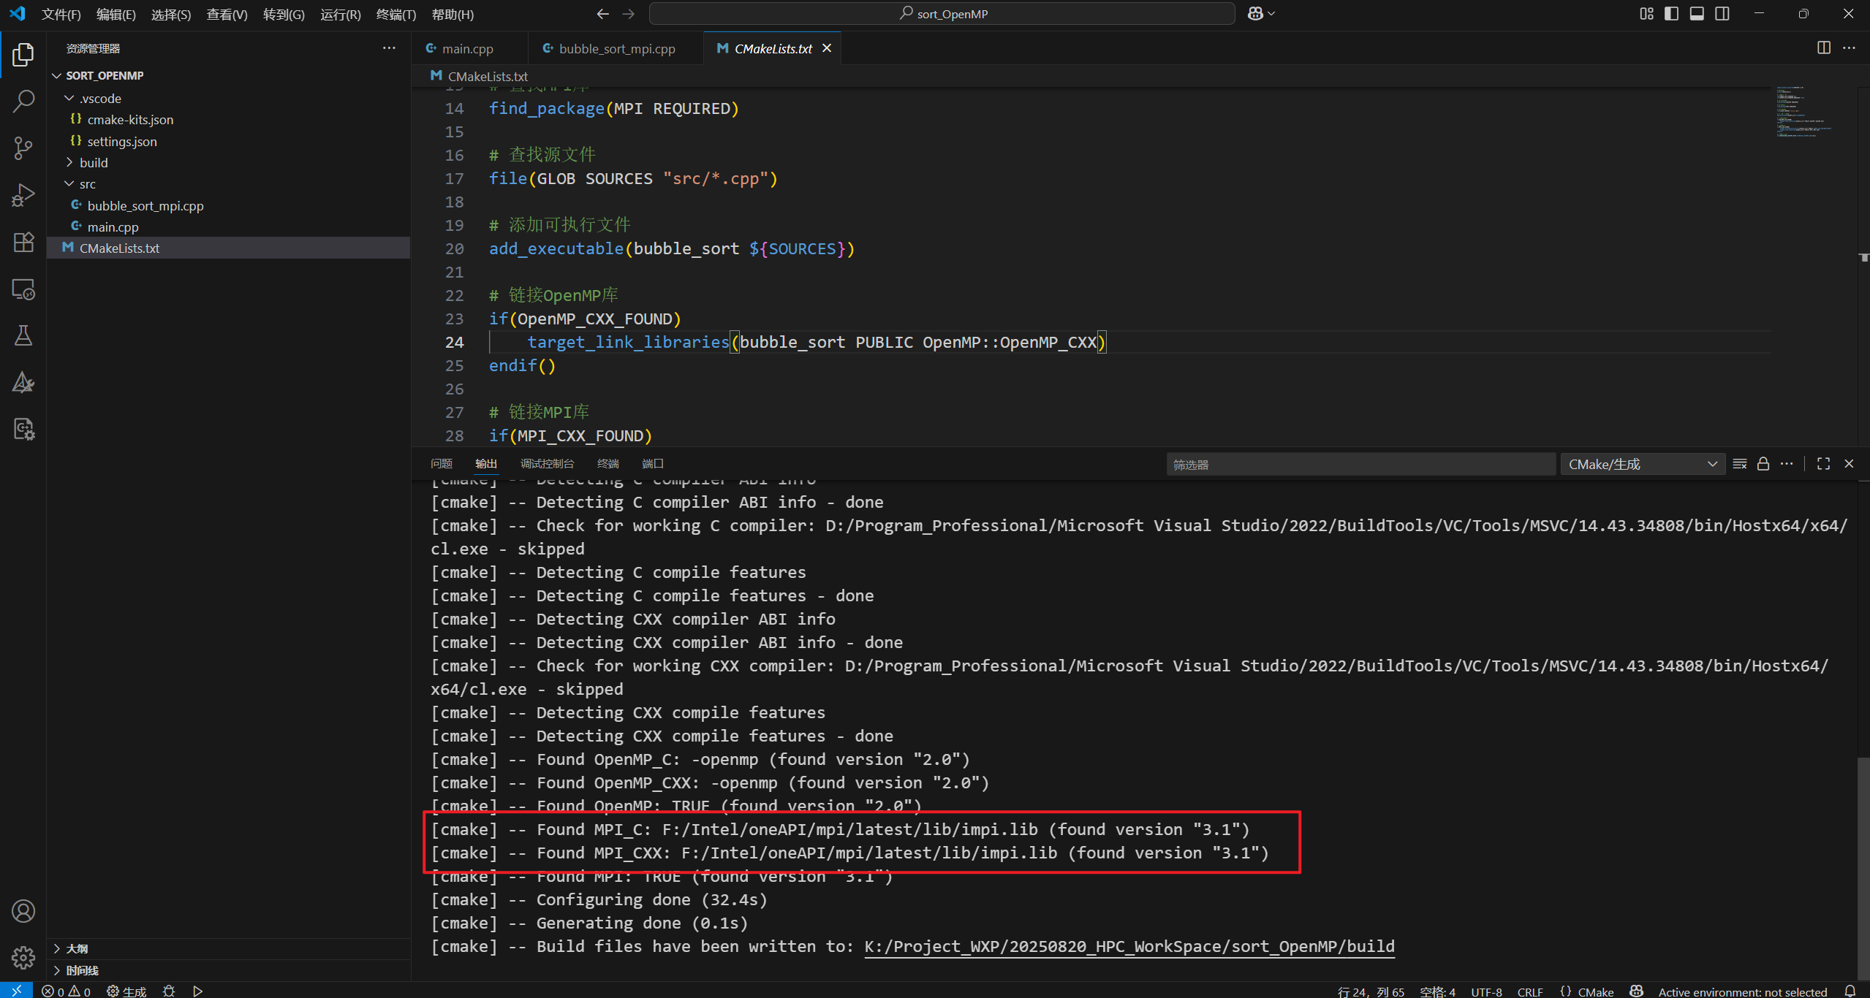Open the Extensions view
The height and width of the screenshot is (998, 1870).
pyautogui.click(x=23, y=242)
